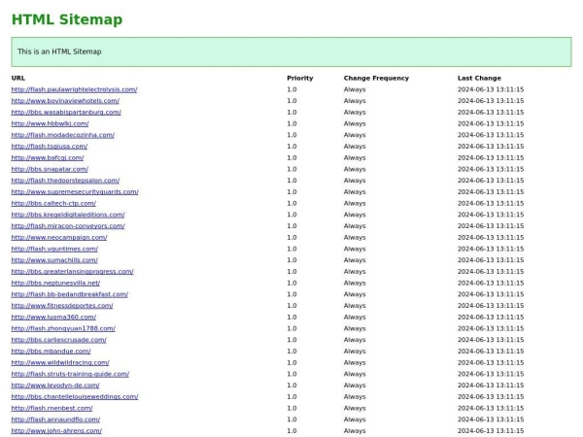Screen dimensions: 583x437
Task: Click 'Always' in the supremesecurityguards row
Action: pos(355,192)
